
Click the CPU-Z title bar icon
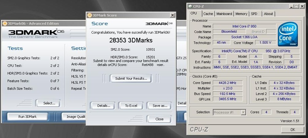tap(190, 6)
